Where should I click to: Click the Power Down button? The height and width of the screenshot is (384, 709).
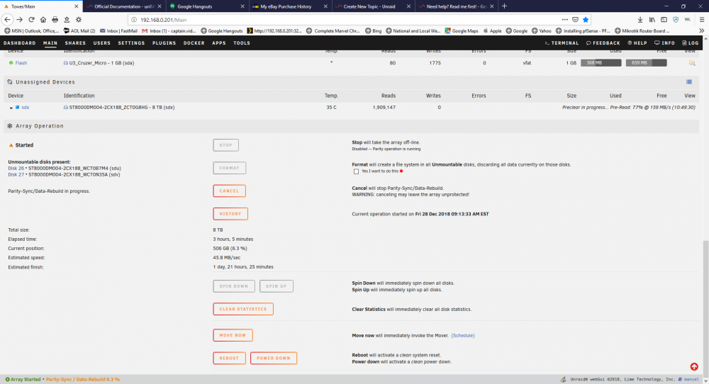tap(274, 358)
